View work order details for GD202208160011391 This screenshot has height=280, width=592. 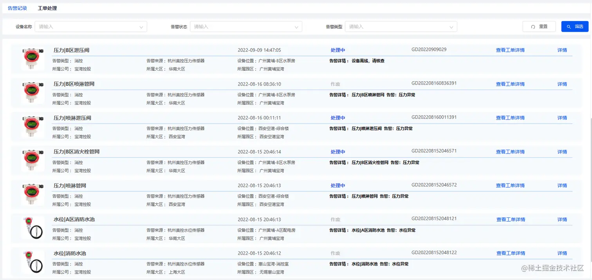[x=510, y=118]
